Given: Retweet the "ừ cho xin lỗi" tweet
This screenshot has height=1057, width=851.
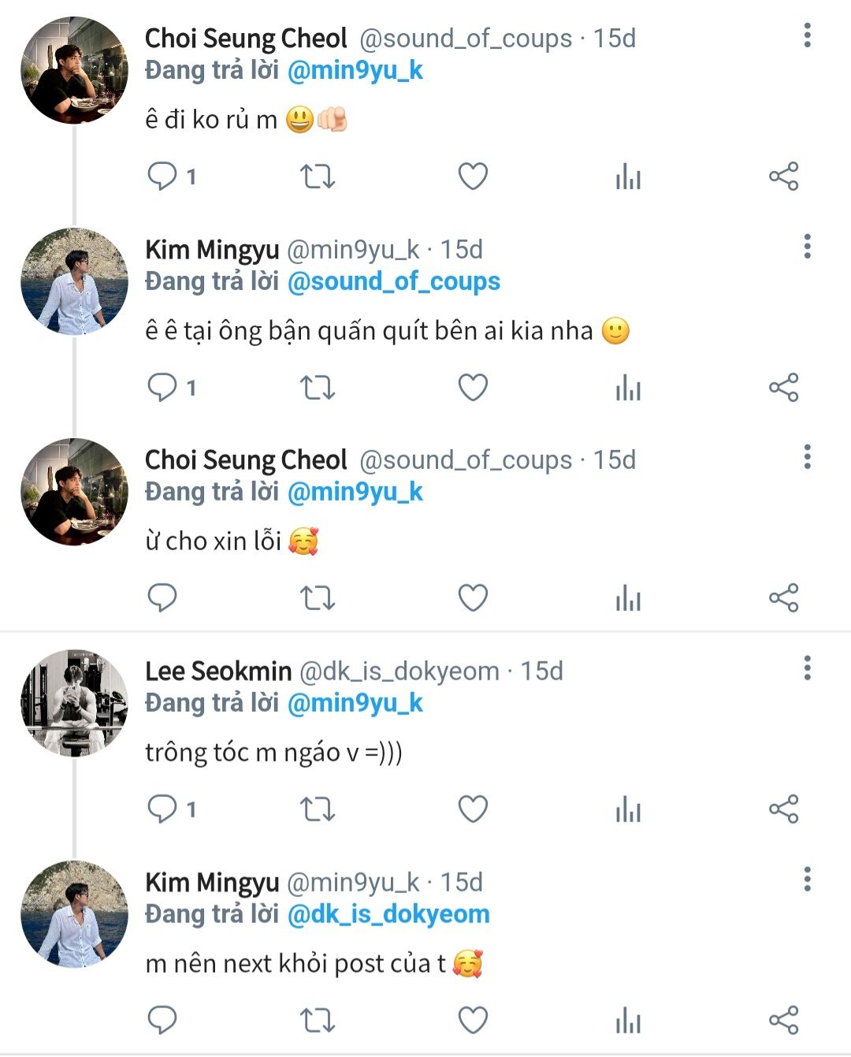Looking at the screenshot, I should point(318,598).
